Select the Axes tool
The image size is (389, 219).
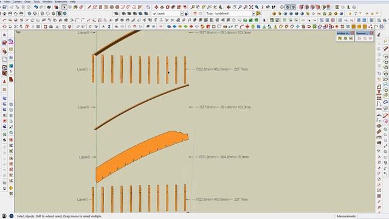pyautogui.click(x=215, y=7)
